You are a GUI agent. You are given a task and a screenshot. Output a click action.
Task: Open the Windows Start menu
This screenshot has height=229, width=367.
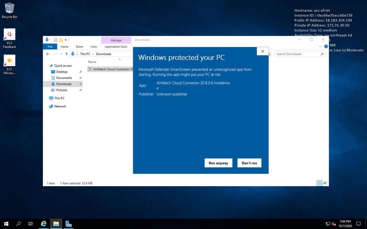click(6, 224)
